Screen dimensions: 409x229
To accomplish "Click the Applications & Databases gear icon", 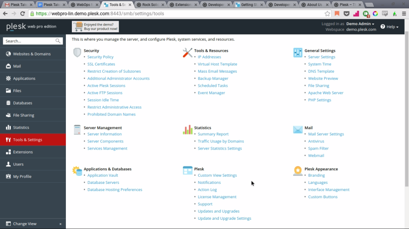I will click(x=77, y=171).
